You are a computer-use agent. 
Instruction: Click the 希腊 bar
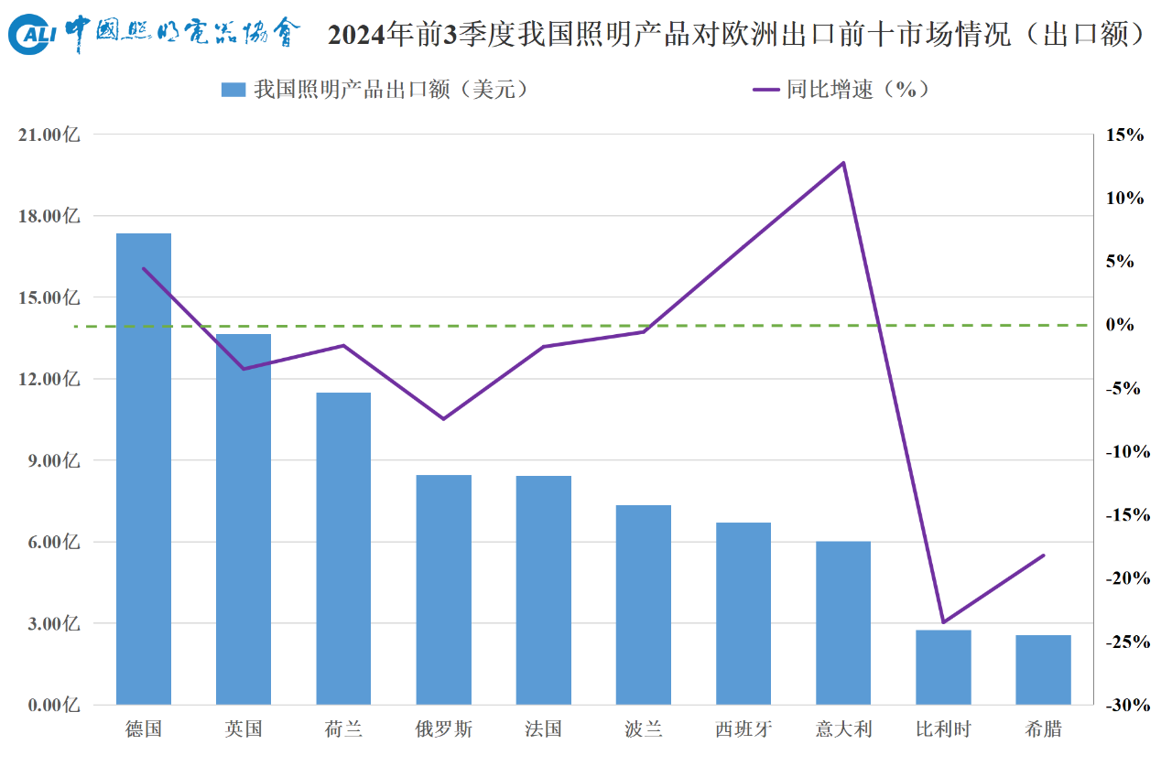[x=1043, y=670]
